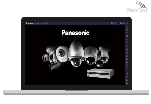The height and width of the screenshot is (104, 151).
Task: Open BlueStacks settings gear in sidebar
Action: coord(127,74)
